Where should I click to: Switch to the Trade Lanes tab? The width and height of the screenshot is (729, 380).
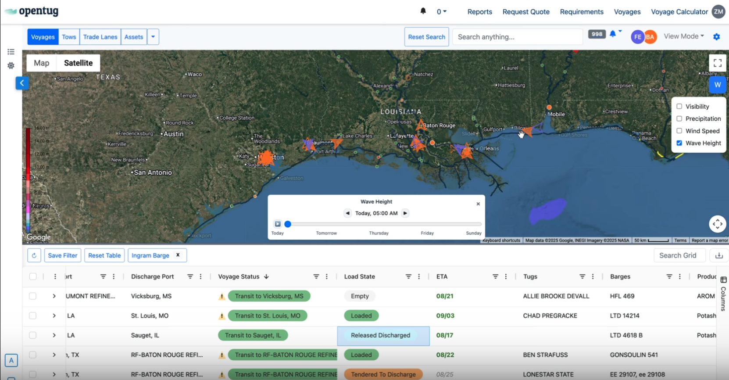click(100, 37)
